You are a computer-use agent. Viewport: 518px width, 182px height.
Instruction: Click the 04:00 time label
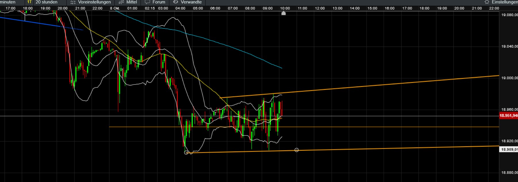180,8
